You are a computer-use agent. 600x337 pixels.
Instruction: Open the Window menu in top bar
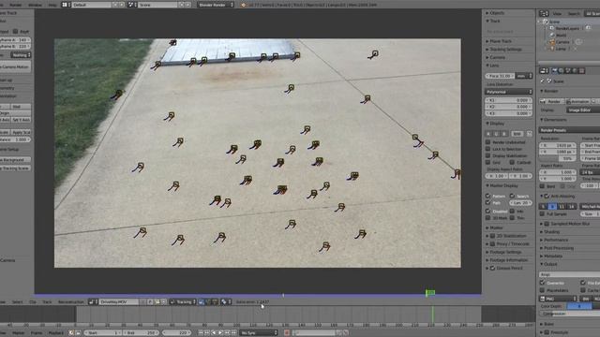36,5
